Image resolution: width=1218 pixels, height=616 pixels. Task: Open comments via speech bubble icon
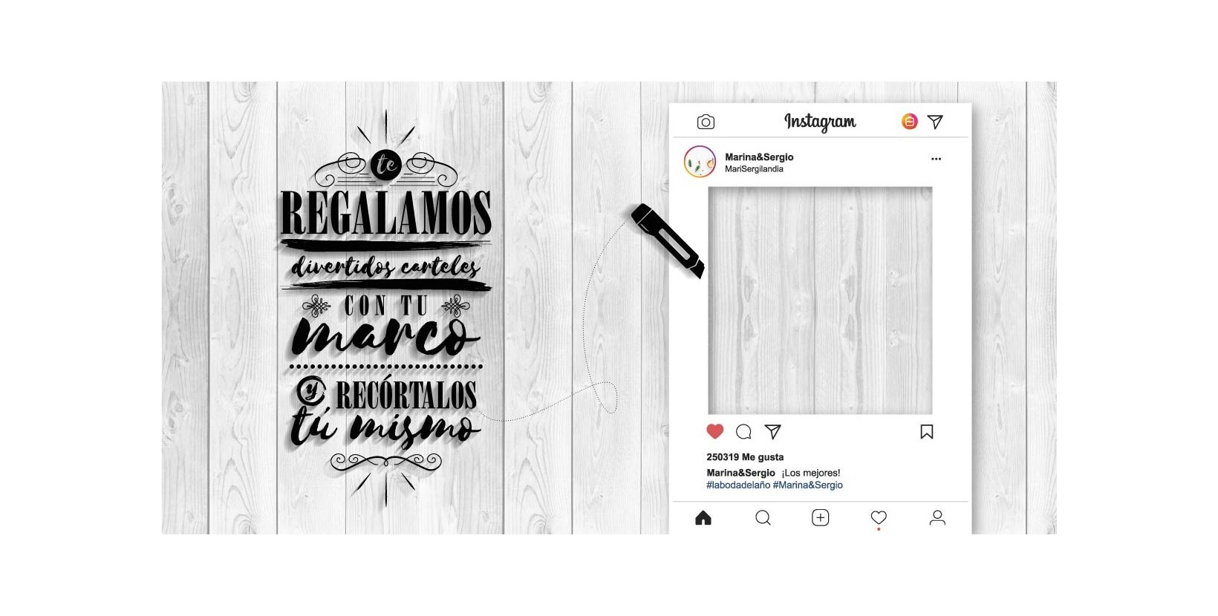(x=743, y=432)
